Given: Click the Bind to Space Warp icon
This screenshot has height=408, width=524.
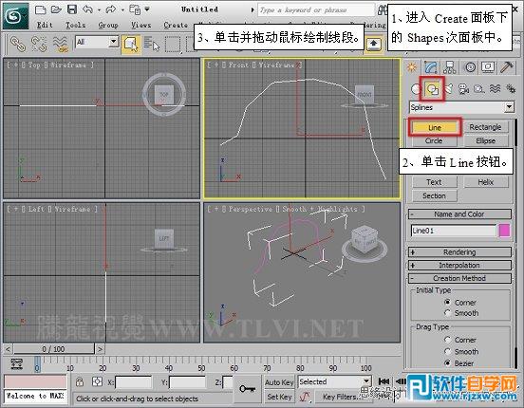Looking at the screenshot, I should pyautogui.click(x=61, y=44).
